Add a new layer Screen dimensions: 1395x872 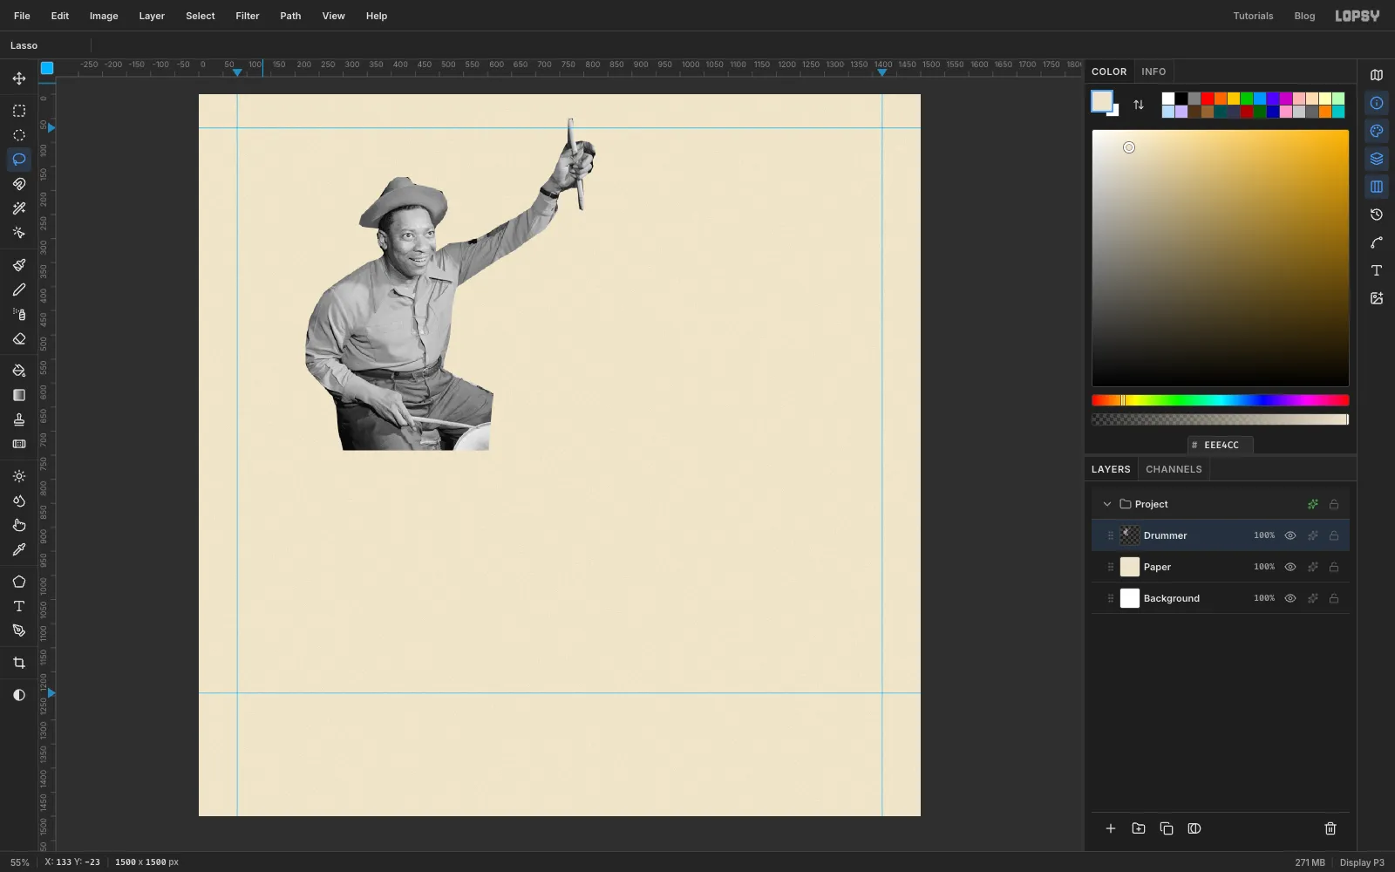pos(1111,828)
